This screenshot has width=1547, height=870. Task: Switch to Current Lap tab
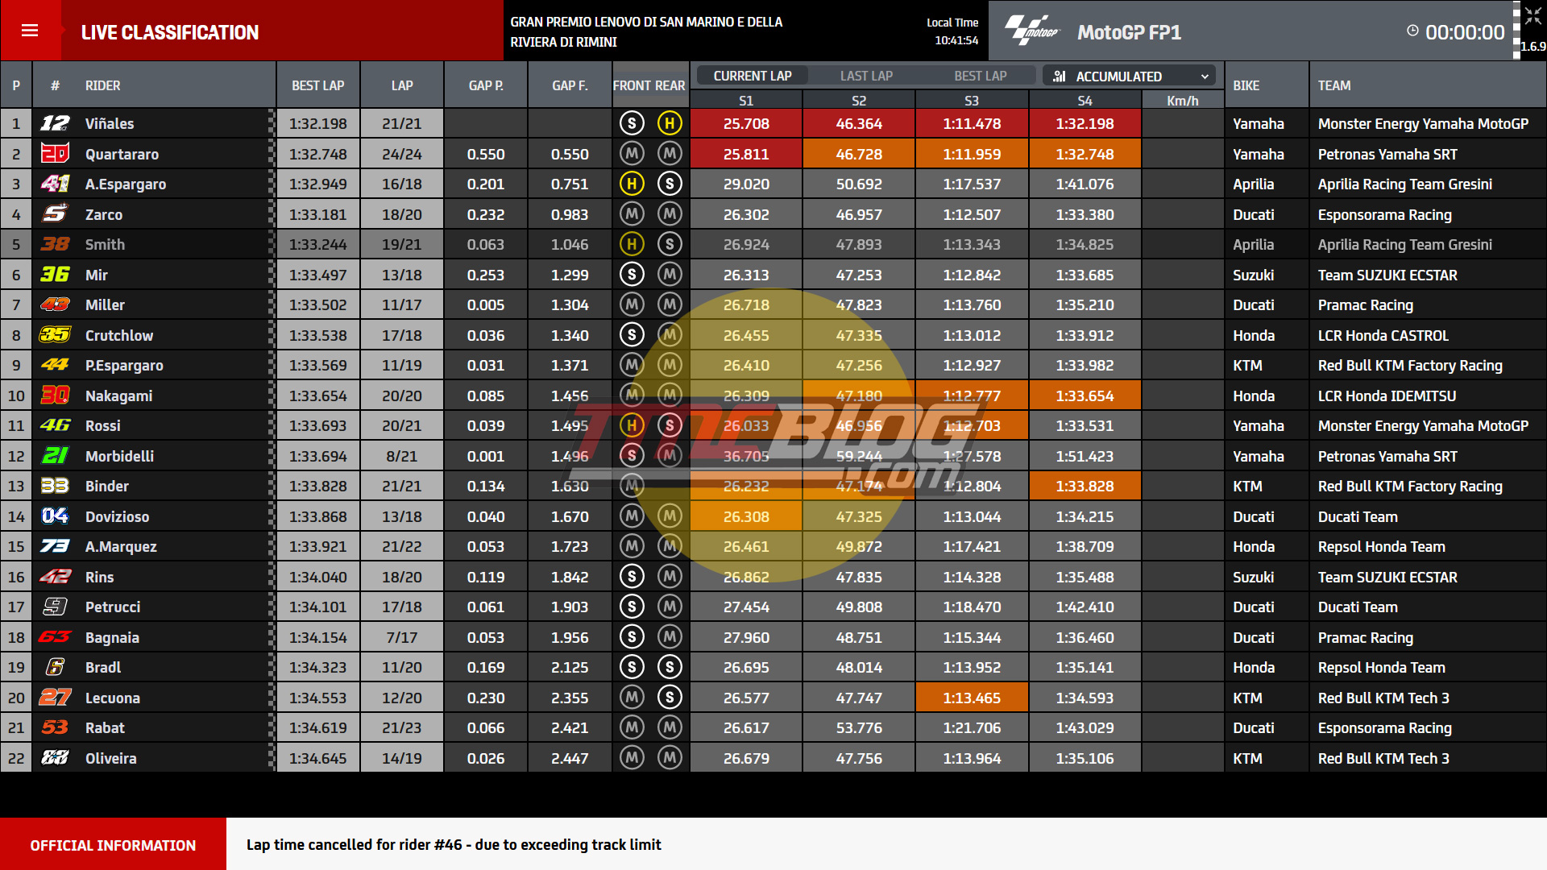click(753, 76)
